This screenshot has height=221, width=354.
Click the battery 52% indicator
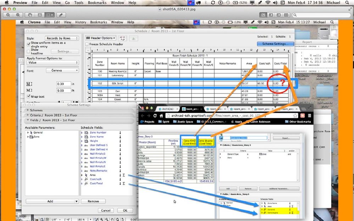(x=240, y=3)
